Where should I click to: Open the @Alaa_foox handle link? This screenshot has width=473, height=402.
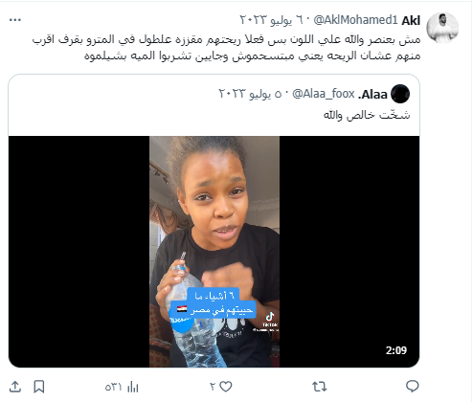324,94
